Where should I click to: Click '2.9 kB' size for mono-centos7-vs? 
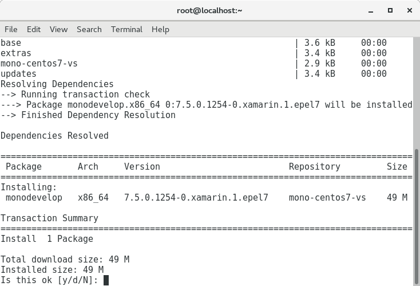[320, 63]
